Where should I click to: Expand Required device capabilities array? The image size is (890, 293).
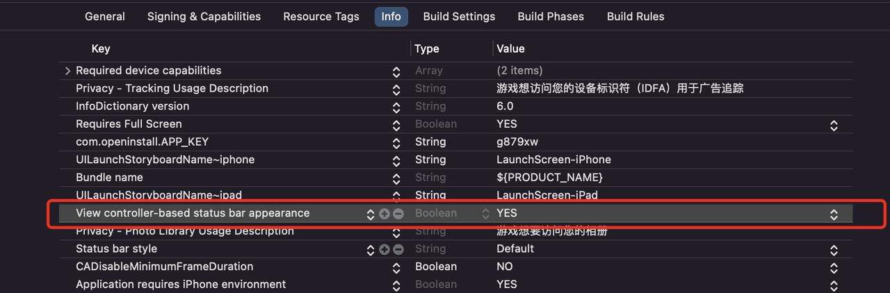67,71
